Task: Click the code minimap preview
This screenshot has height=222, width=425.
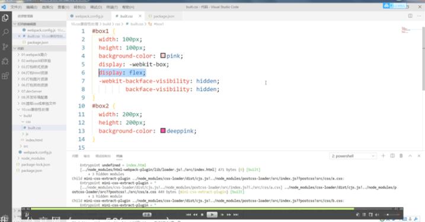Action: (x=407, y=30)
